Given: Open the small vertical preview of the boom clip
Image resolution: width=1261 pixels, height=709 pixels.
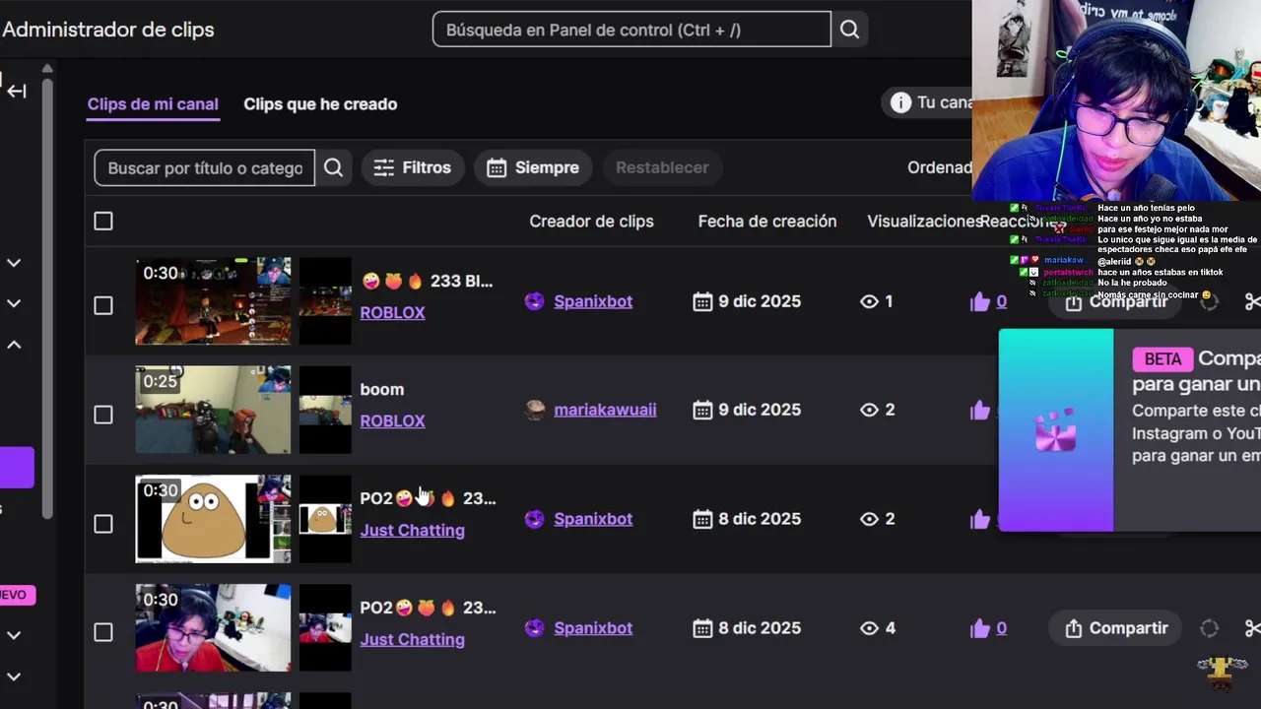Looking at the screenshot, I should click(325, 410).
